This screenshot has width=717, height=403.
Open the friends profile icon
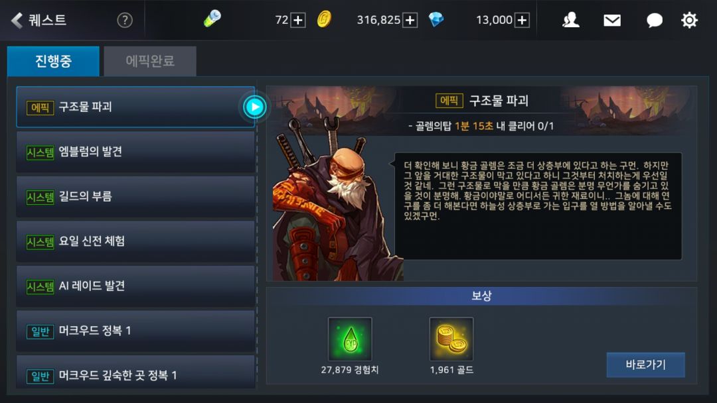click(x=571, y=20)
